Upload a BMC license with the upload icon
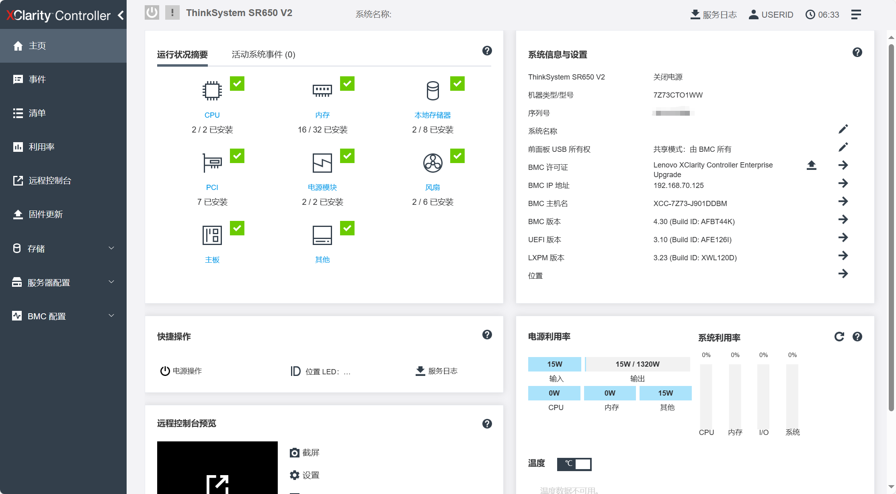896x494 pixels. [x=812, y=165]
